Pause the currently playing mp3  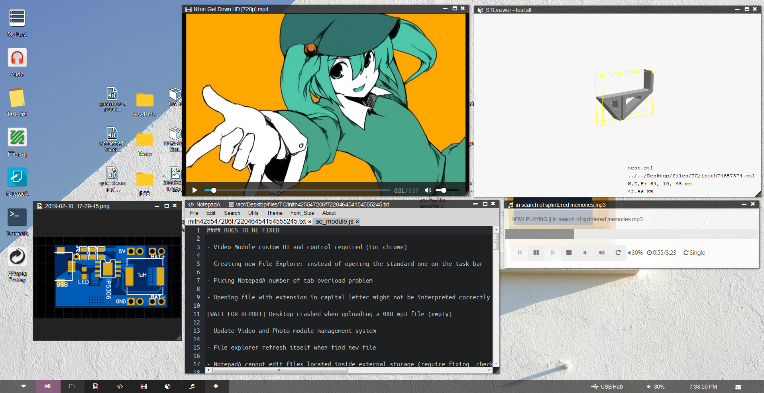(536, 253)
